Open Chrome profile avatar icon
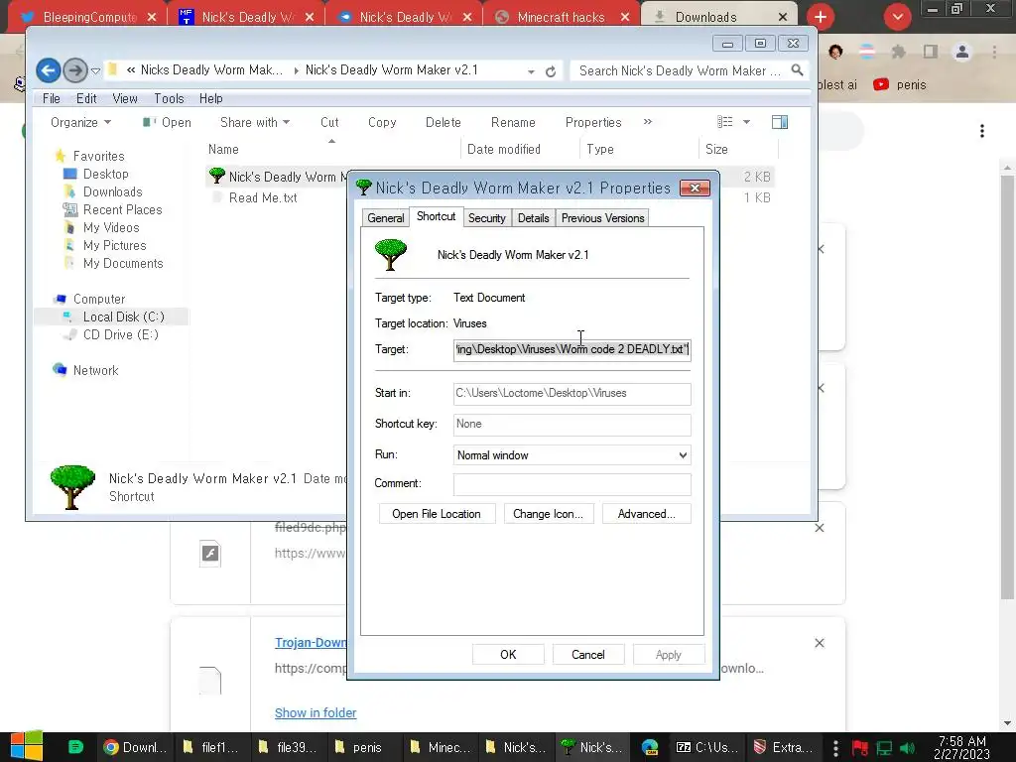1016x762 pixels. coord(962,52)
